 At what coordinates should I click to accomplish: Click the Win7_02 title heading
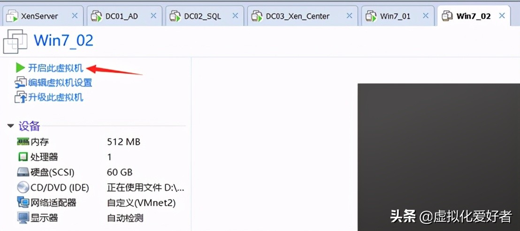tap(63, 41)
